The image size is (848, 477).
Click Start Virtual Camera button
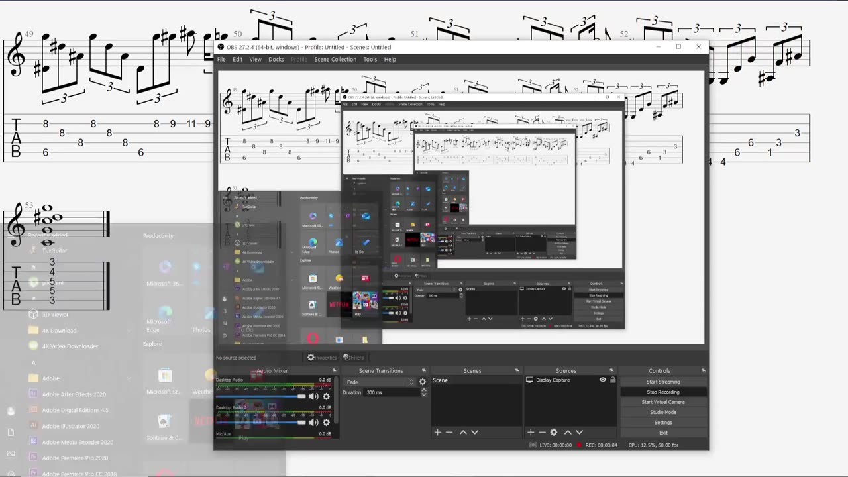click(x=663, y=402)
